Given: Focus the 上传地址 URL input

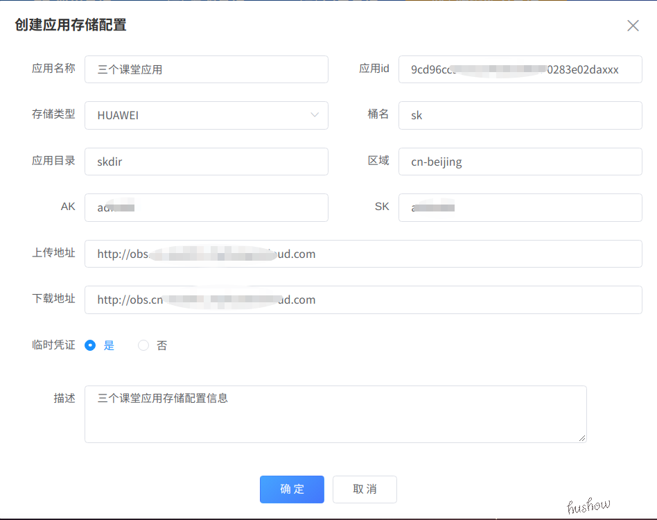Looking at the screenshot, I should [363, 254].
